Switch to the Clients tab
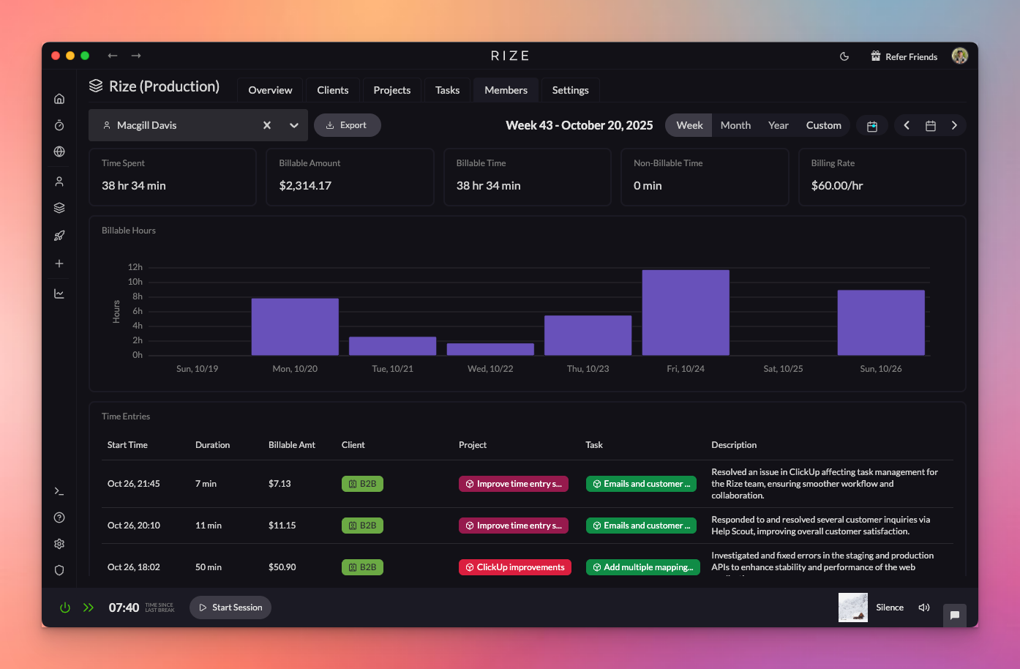 [333, 90]
